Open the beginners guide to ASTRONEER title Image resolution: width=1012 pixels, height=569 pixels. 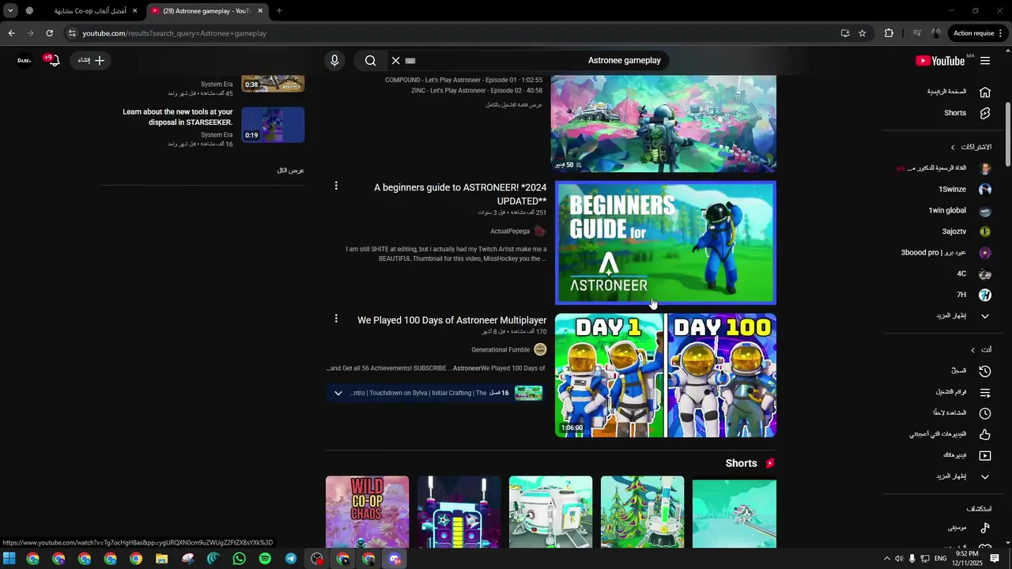point(460,194)
